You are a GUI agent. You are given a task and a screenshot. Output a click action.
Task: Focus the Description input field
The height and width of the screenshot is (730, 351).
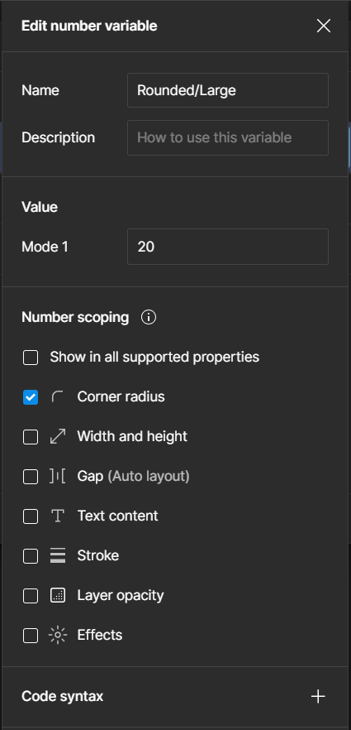[228, 137]
